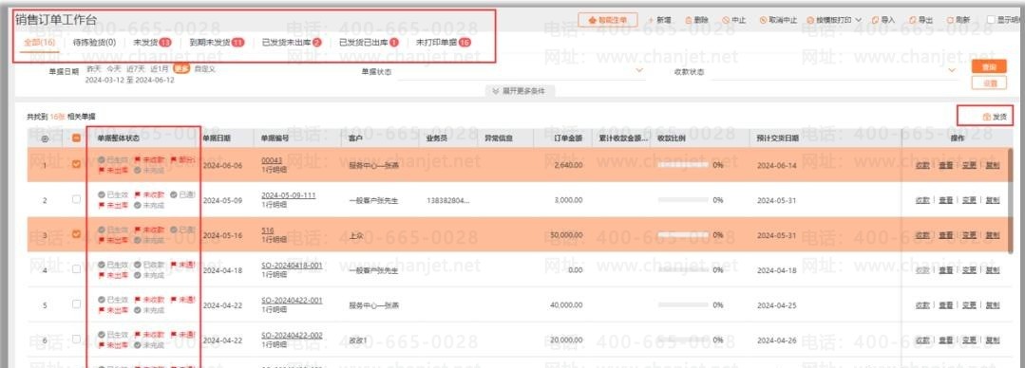Click the customer cell 一般客户张先生 in row 2
The height and width of the screenshot is (368, 1025).
click(x=373, y=200)
